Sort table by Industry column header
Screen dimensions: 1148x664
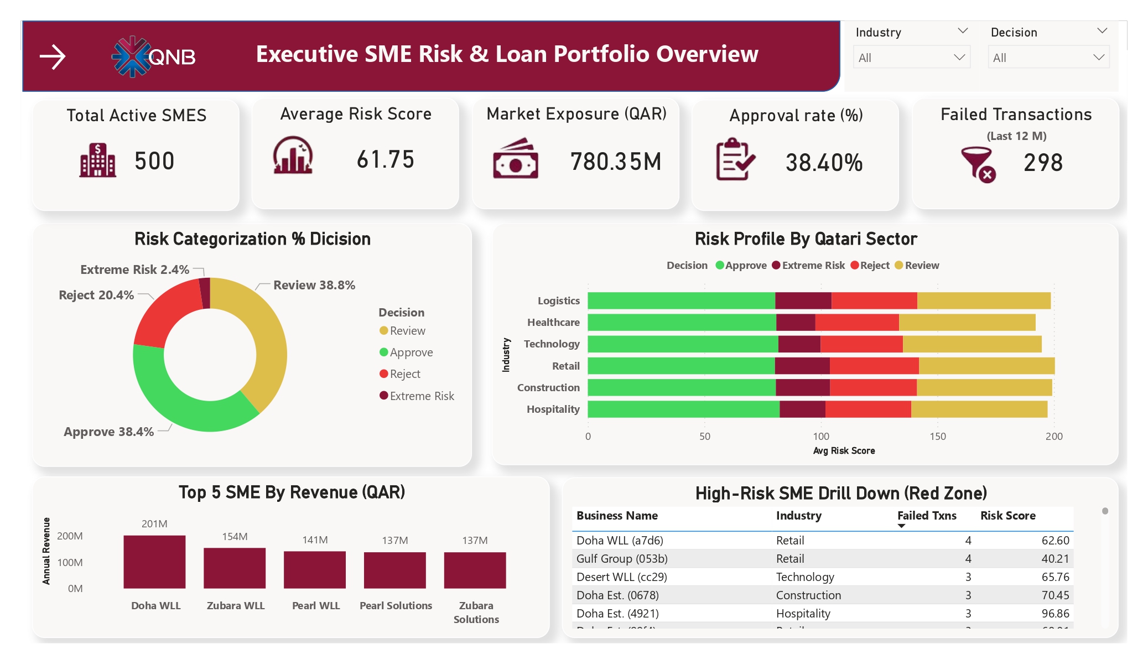798,516
